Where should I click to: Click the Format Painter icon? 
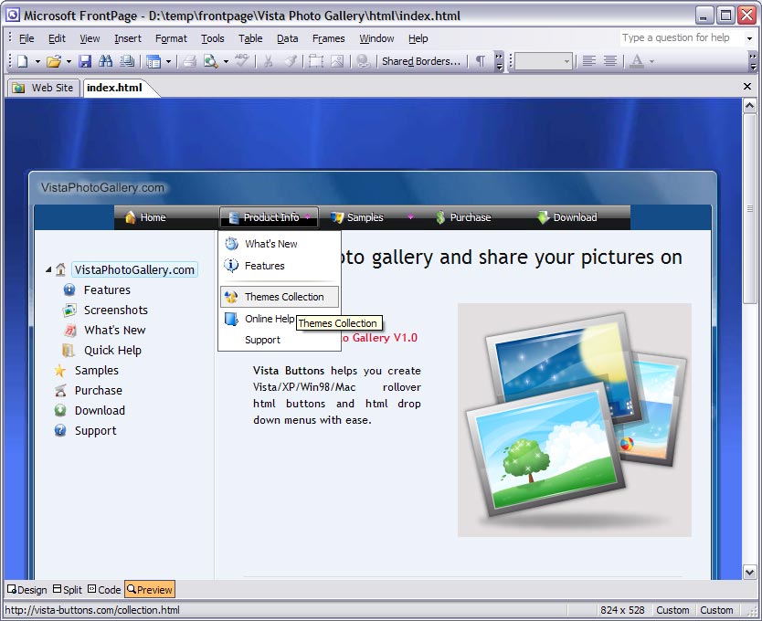click(291, 61)
